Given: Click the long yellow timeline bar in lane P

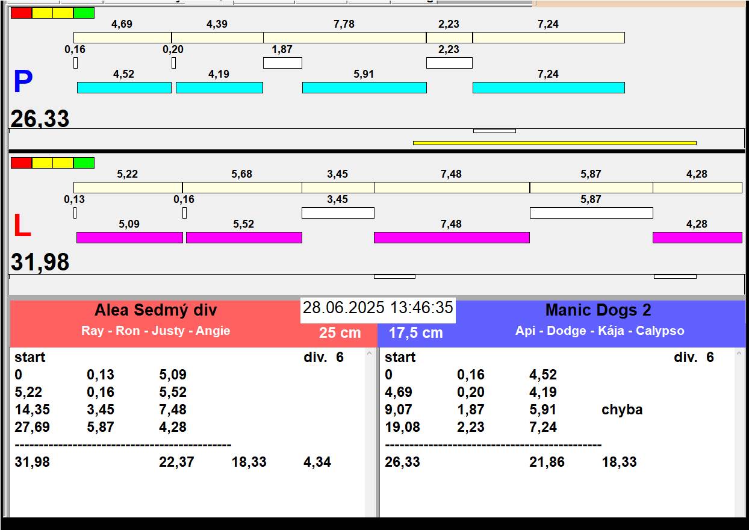Looking at the screenshot, I should pyautogui.click(x=555, y=143).
